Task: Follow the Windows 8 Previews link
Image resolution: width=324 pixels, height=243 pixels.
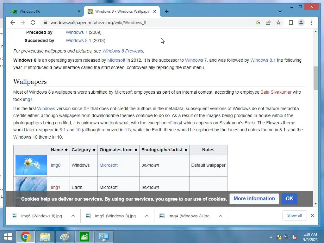Action: (x=122, y=51)
